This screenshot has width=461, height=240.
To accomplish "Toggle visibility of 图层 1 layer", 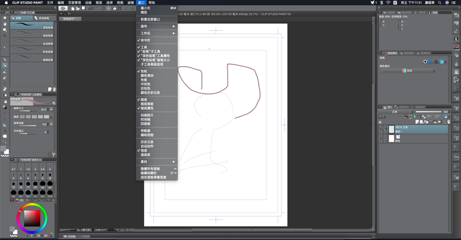I will coord(380,130).
